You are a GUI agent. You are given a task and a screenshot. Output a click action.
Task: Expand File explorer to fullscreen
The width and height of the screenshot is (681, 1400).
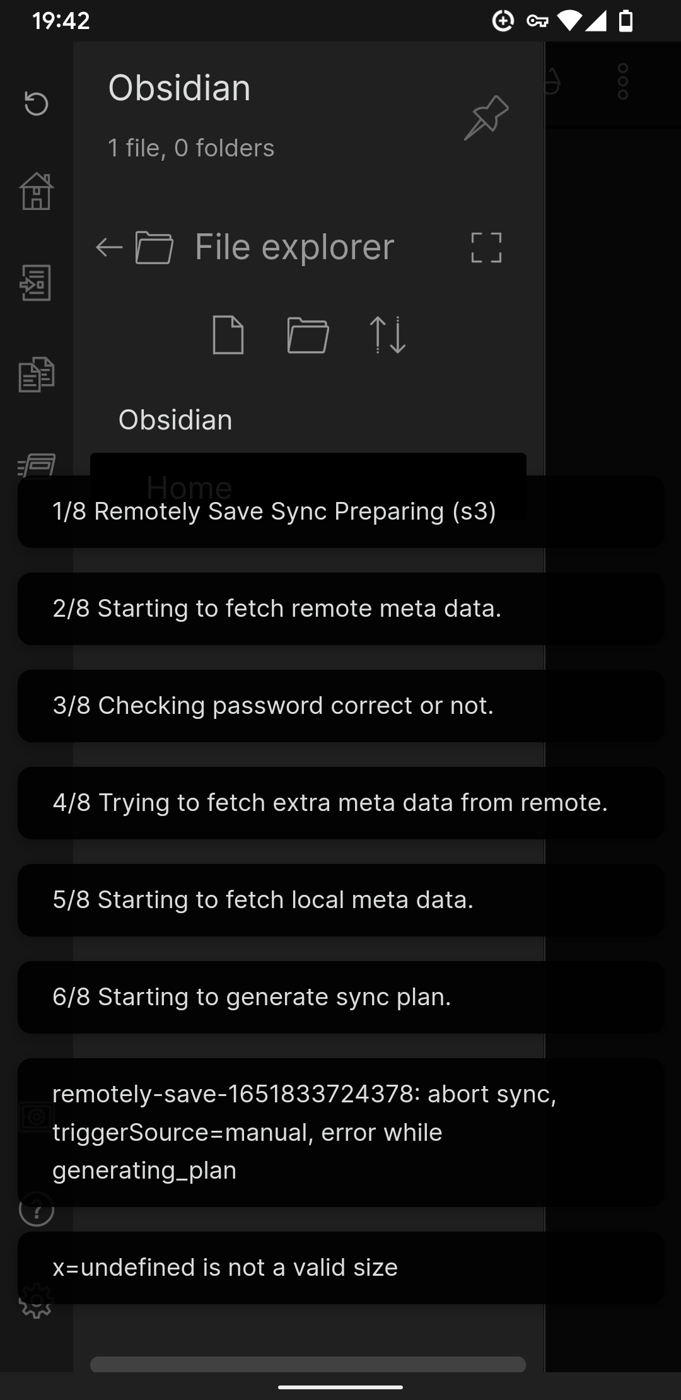tap(487, 248)
